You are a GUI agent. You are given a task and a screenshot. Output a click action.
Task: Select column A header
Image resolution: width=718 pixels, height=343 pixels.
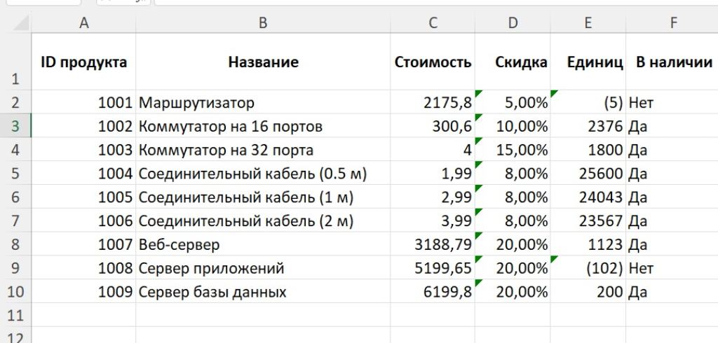click(84, 23)
